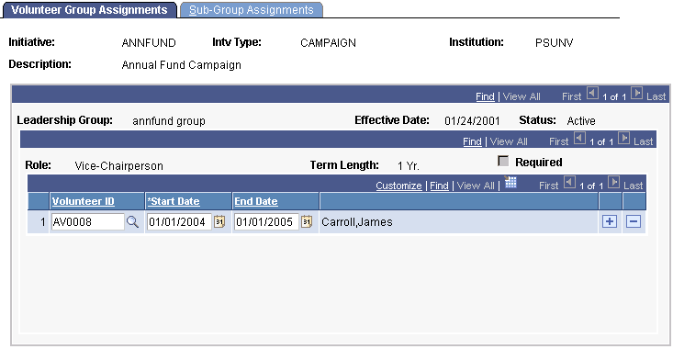The image size is (673, 349).
Task: Download volunteer grid to spreadsheet icon
Action: click(x=510, y=183)
